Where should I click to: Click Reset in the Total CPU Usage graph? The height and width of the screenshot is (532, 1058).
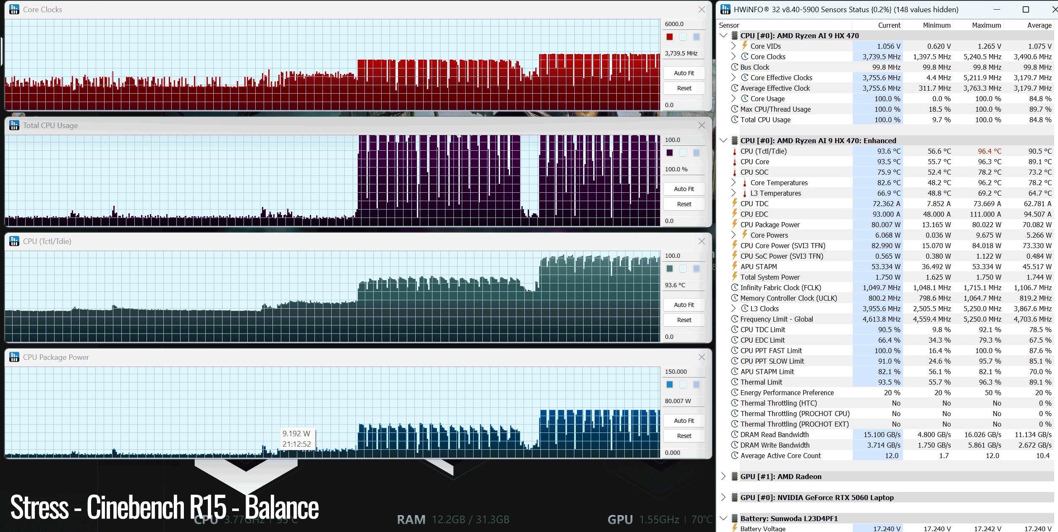click(x=684, y=204)
